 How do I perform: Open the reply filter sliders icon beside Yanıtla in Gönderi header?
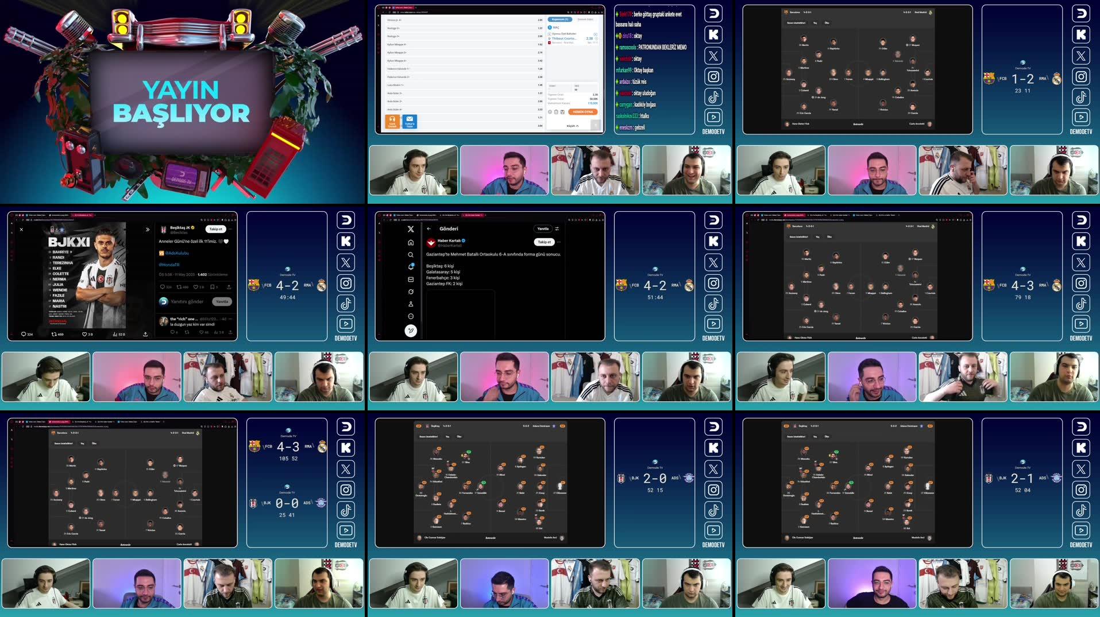(557, 228)
